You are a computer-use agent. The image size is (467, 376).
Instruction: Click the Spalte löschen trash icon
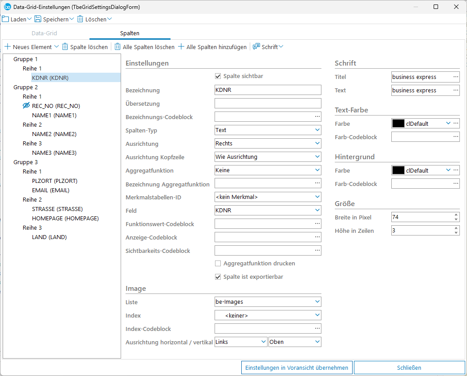65,47
